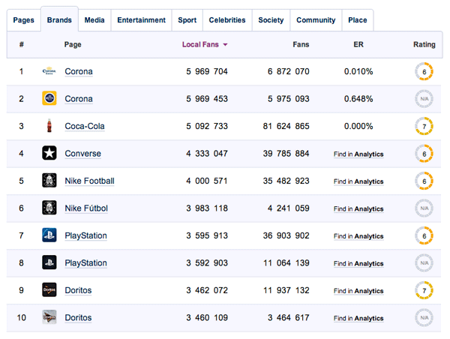Click Find in Analytics in row 8
Screen dimensions: 450x339
point(358,263)
